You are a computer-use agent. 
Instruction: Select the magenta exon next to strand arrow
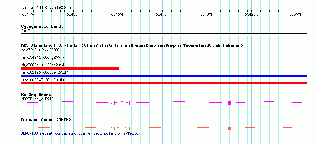[x=114, y=103]
